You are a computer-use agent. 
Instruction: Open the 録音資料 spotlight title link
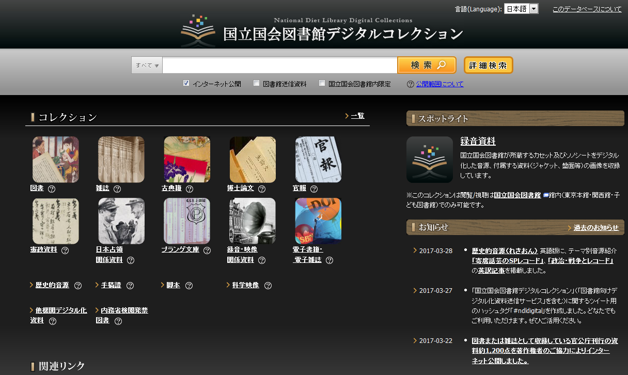click(x=478, y=141)
